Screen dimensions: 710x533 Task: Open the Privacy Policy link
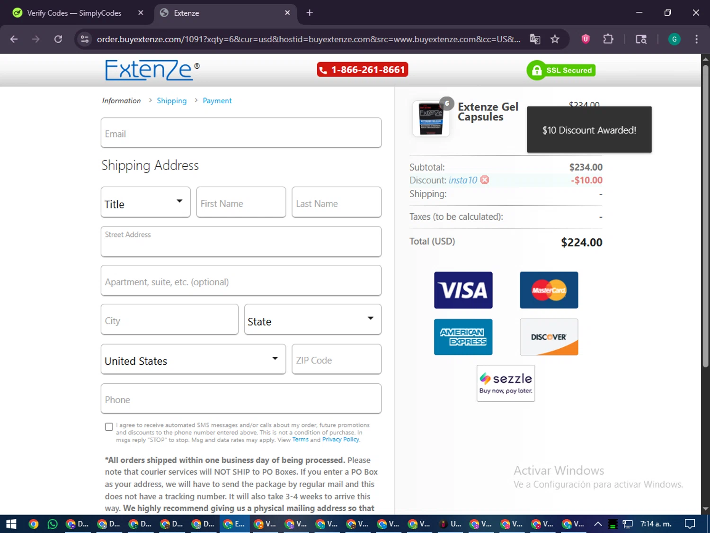tap(341, 440)
